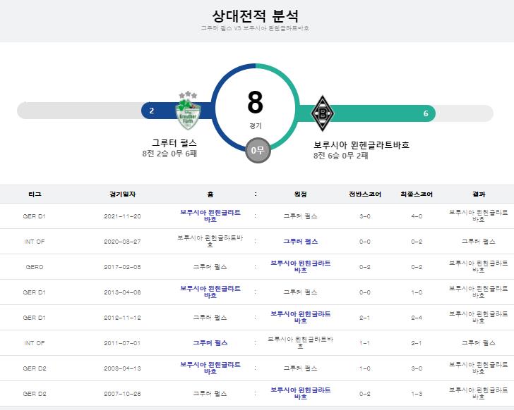Click the 보루시아 묀헨글라트바흐 team name under crest
This screenshot has height=410, width=514.
tap(361, 145)
